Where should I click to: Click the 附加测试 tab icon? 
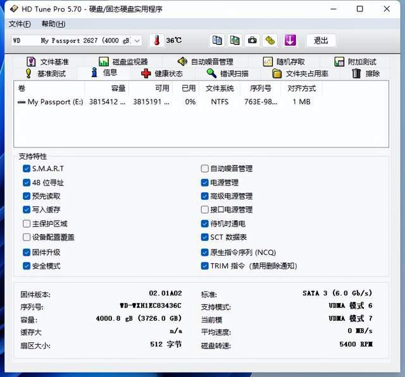pos(339,61)
